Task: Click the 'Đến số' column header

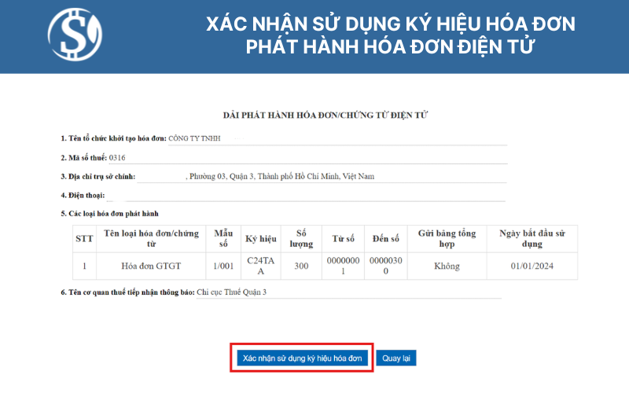Action: tap(386, 239)
